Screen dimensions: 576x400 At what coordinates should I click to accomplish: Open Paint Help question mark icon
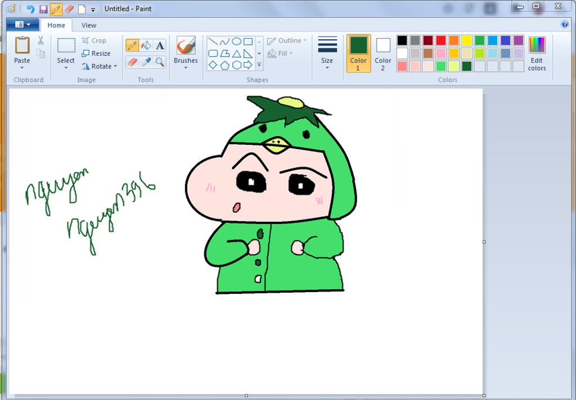[565, 25]
